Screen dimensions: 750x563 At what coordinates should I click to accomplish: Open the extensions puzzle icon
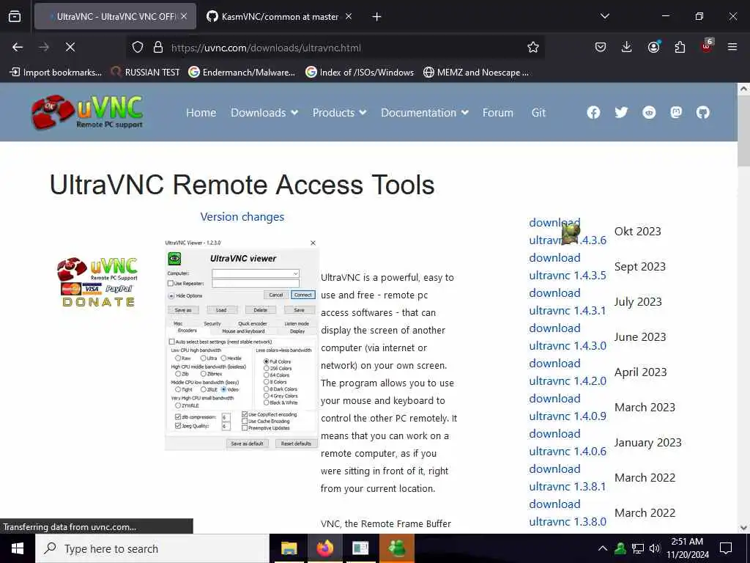pyautogui.click(x=680, y=47)
